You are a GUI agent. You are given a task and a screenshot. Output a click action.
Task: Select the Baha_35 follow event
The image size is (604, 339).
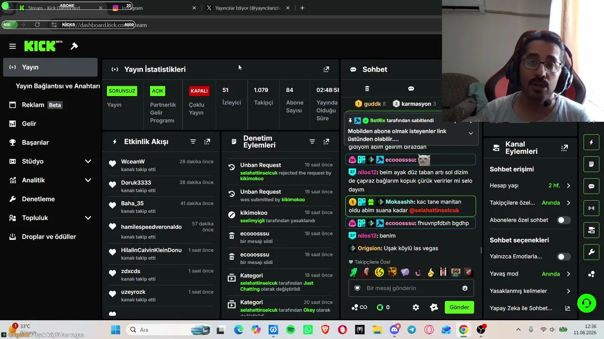tap(161, 207)
